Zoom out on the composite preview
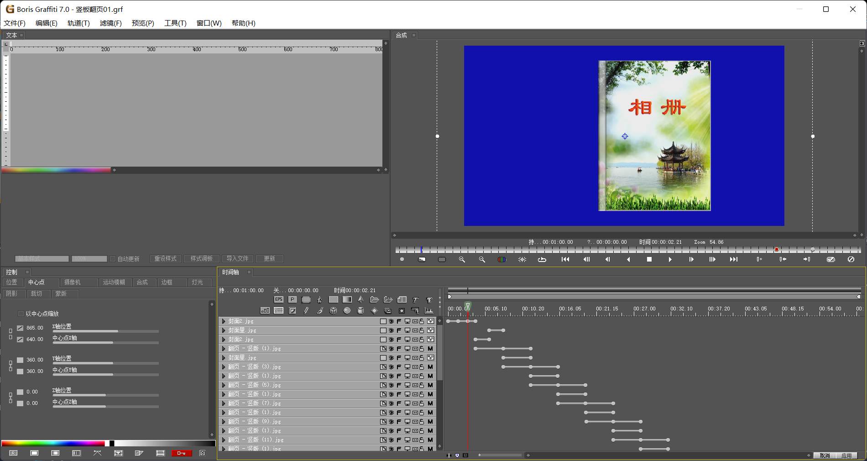867x461 pixels. pyautogui.click(x=482, y=259)
